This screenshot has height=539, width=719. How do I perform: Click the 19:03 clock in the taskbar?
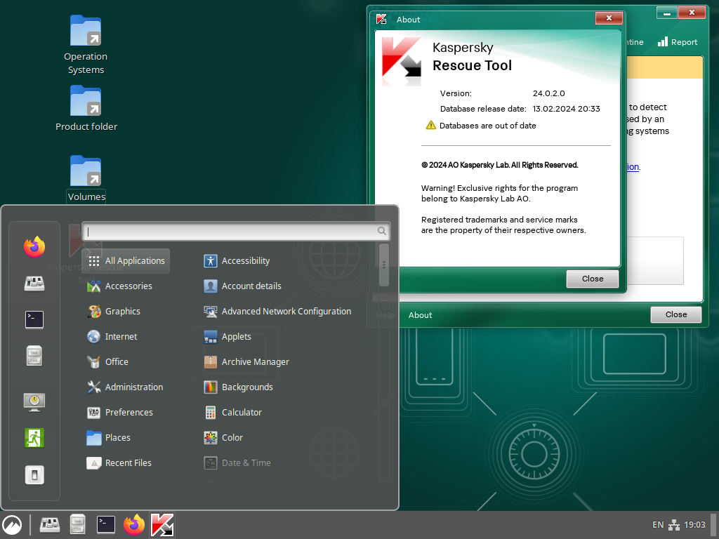pyautogui.click(x=694, y=525)
